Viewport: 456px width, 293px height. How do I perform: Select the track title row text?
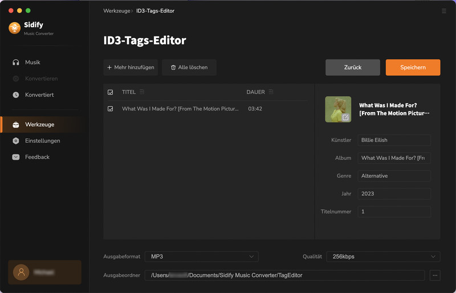click(180, 109)
